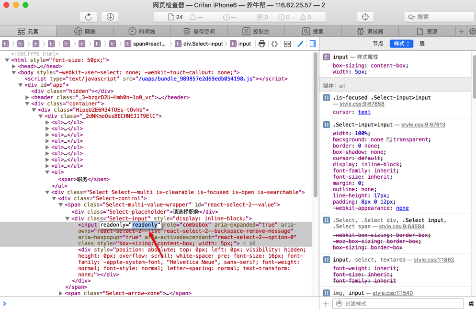This screenshot has height=310, width=476.
Task: Select the input breadcrumb item
Action: click(x=241, y=44)
